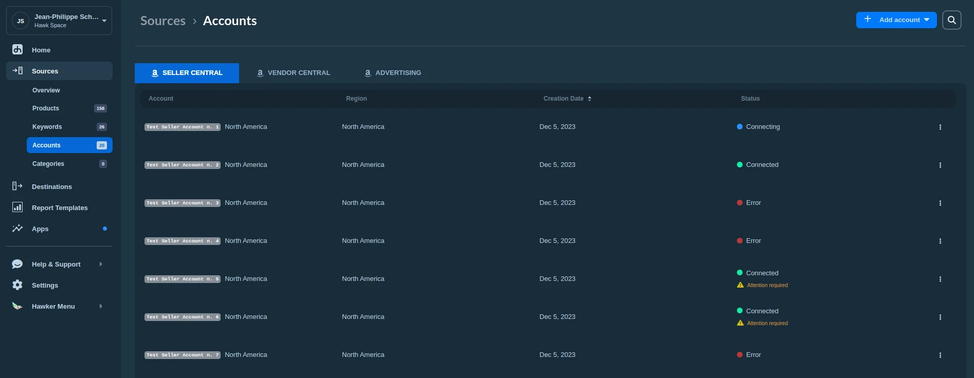Image resolution: width=974 pixels, height=378 pixels.
Task: Click the search magnifier icon
Action: pos(951,20)
